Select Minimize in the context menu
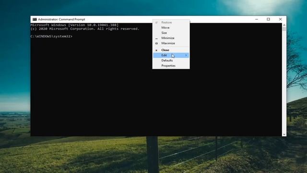 pos(171,38)
